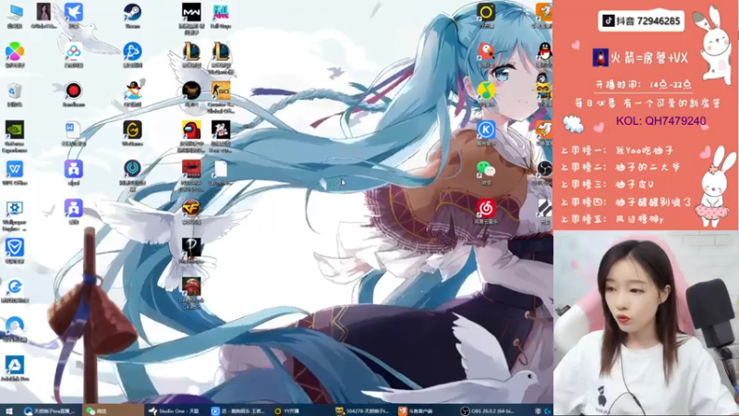Screen dimensions: 739x416
Task: Open the blue Q cloud browser desktop icon
Action: pos(15,325)
